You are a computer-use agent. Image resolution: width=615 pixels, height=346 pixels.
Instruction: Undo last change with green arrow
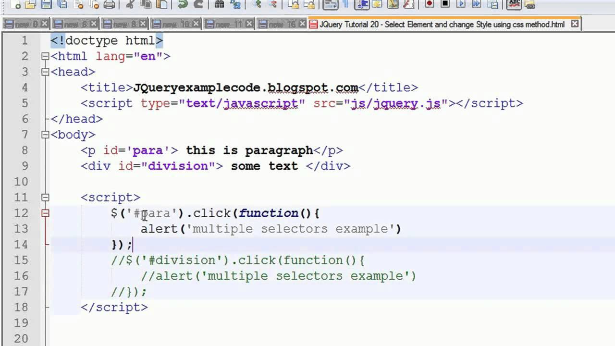182,4
